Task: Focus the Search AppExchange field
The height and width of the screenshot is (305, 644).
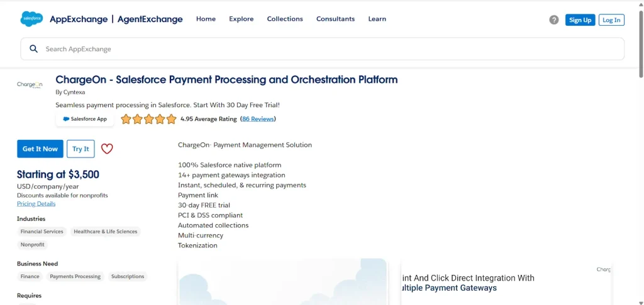Action: tap(327, 49)
